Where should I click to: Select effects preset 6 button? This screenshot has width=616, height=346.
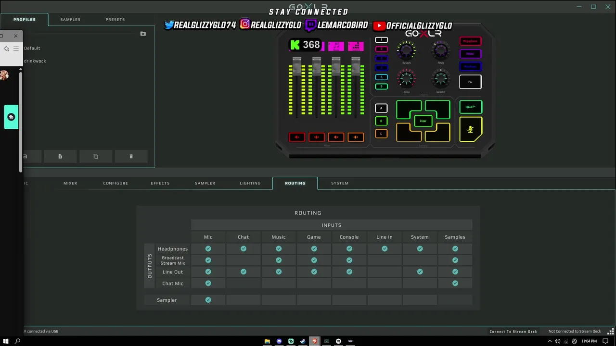[381, 86]
